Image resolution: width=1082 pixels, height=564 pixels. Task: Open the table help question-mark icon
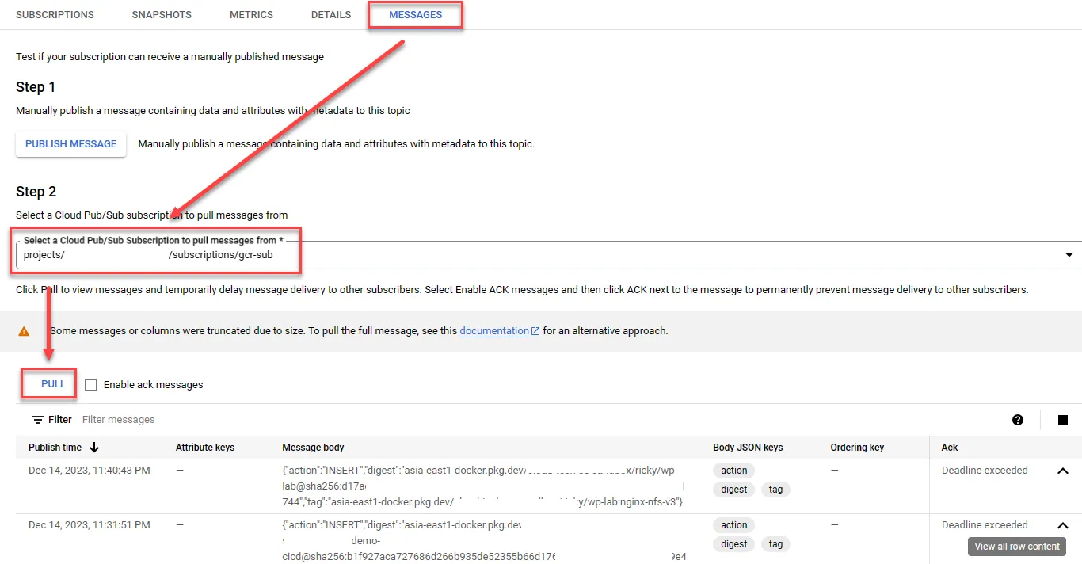tap(1018, 420)
